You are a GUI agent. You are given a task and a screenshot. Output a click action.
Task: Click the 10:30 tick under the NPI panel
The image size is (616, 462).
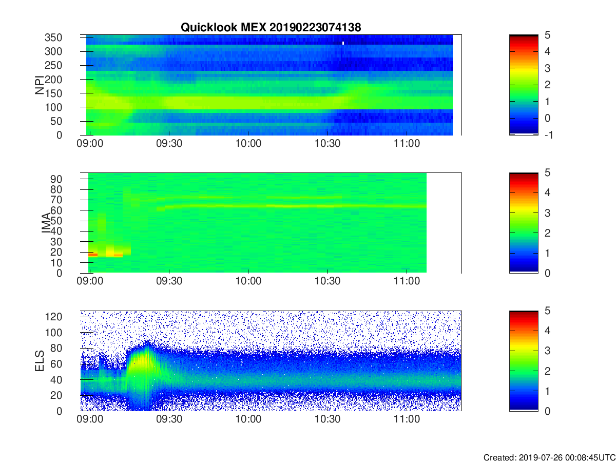click(328, 144)
